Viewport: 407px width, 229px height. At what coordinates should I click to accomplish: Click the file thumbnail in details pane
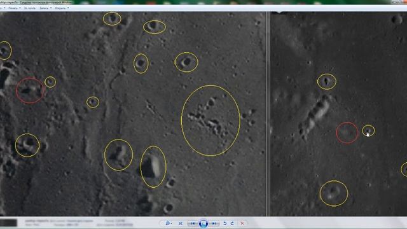click(8, 223)
